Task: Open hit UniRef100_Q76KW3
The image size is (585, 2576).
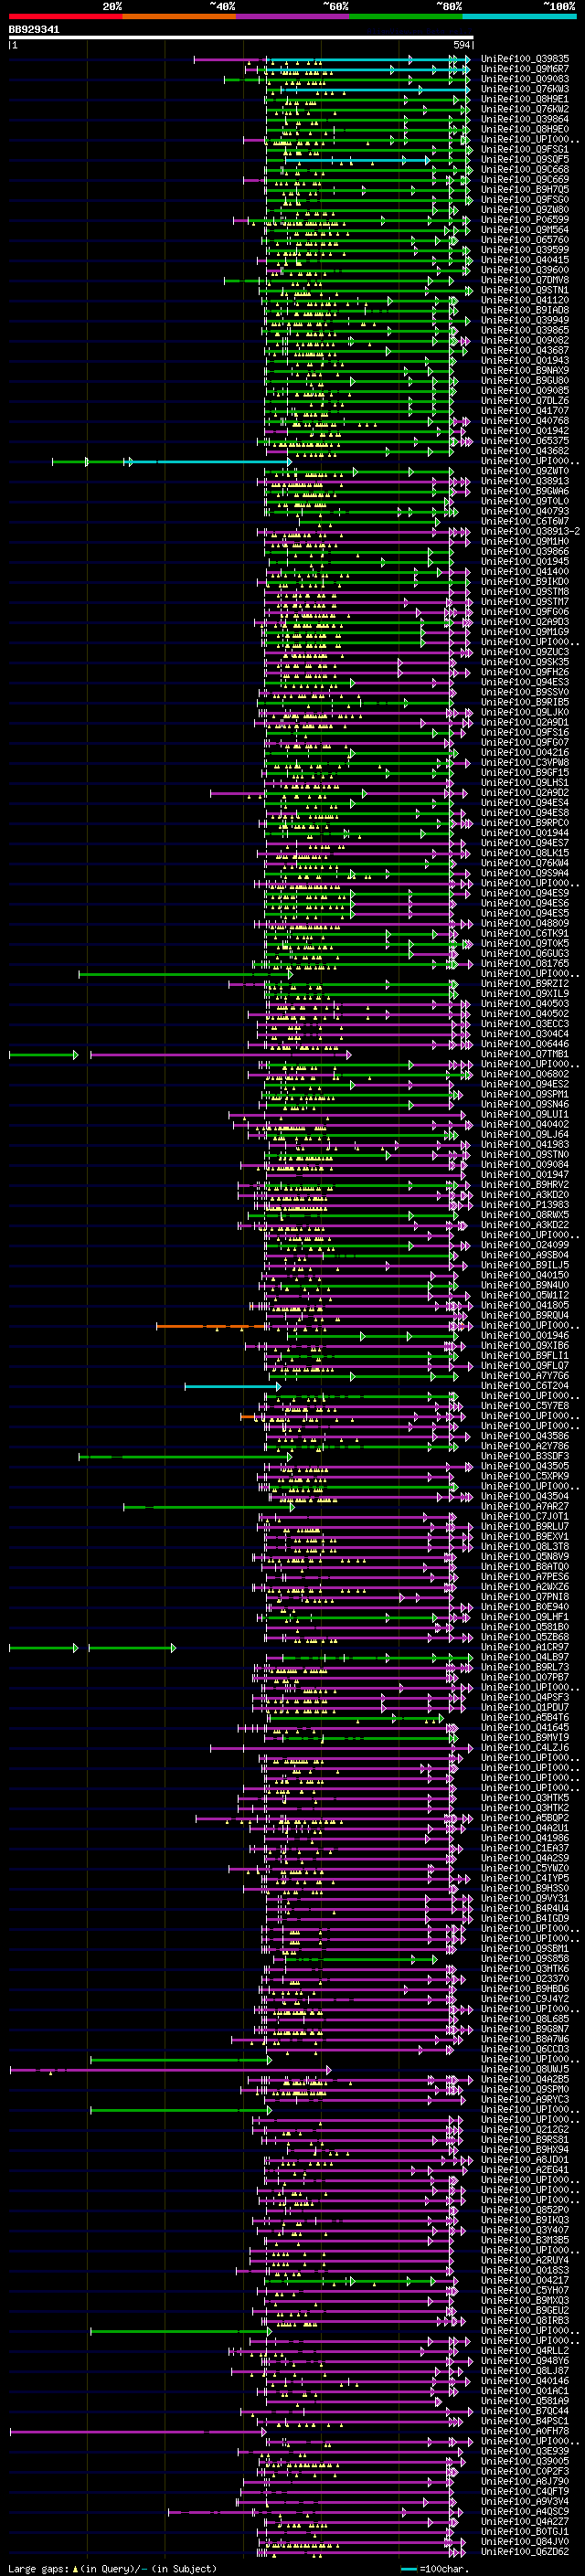Action: click(525, 89)
